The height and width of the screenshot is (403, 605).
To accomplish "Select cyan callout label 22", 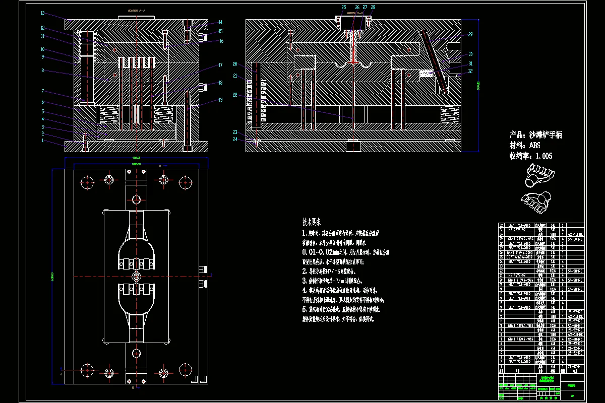I will point(235,95).
